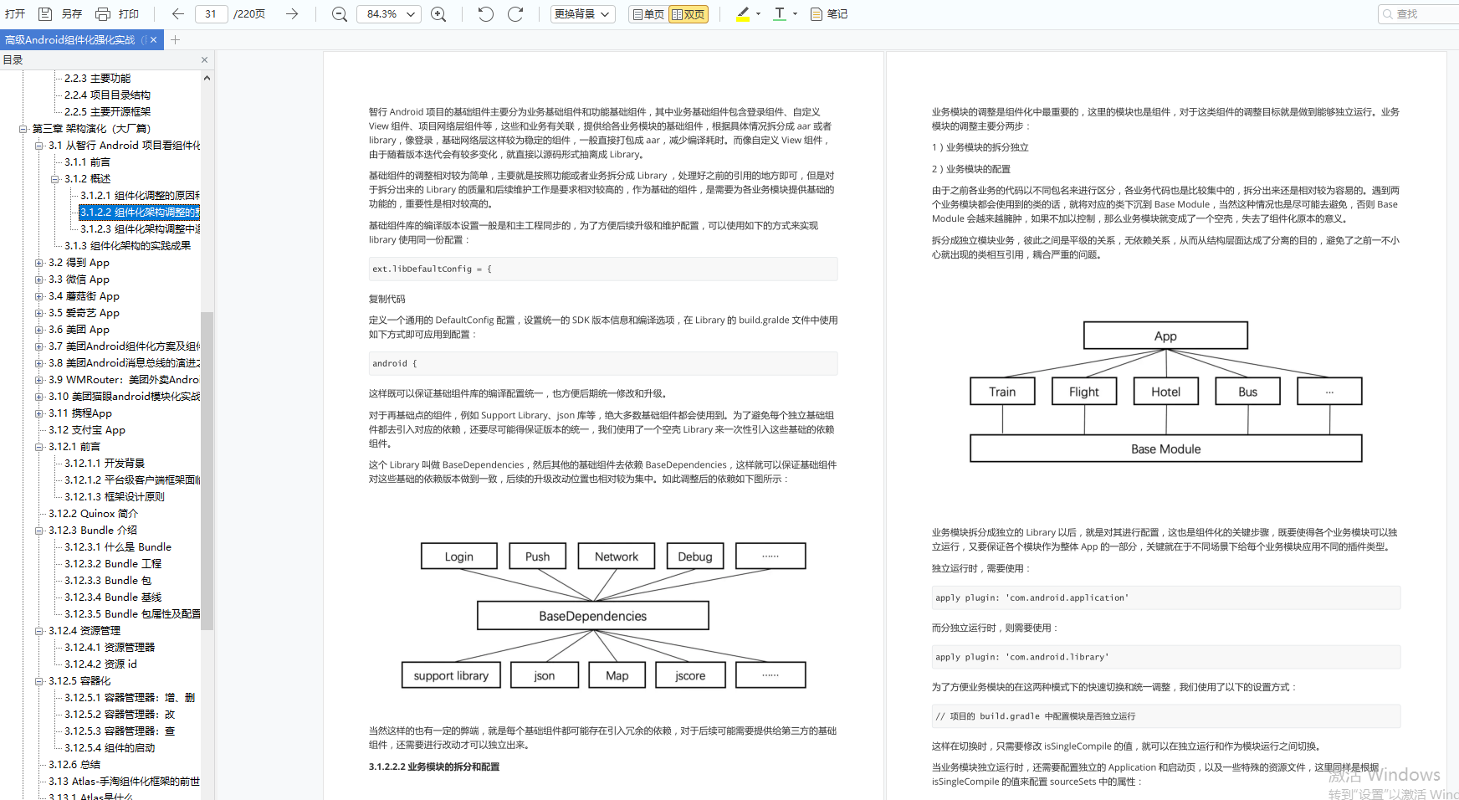
Task: Open the 84.3% zoom level dropdown
Action: (389, 14)
